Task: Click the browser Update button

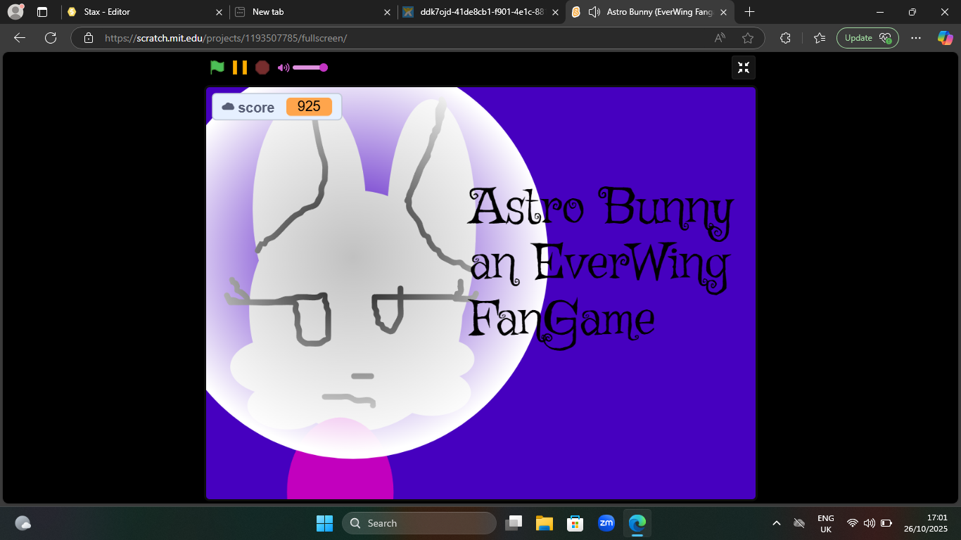Action: [x=867, y=38]
